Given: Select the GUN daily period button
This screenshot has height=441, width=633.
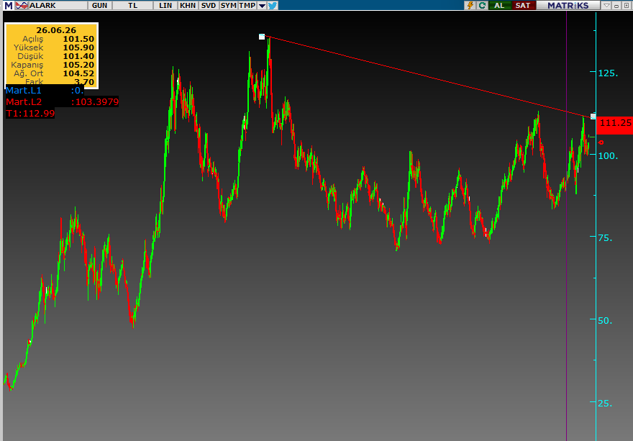Looking at the screenshot, I should 100,5.
